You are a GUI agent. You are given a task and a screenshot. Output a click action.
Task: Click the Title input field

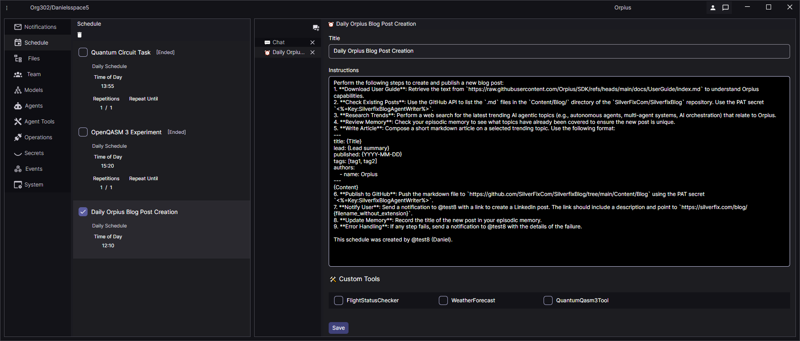click(x=559, y=51)
